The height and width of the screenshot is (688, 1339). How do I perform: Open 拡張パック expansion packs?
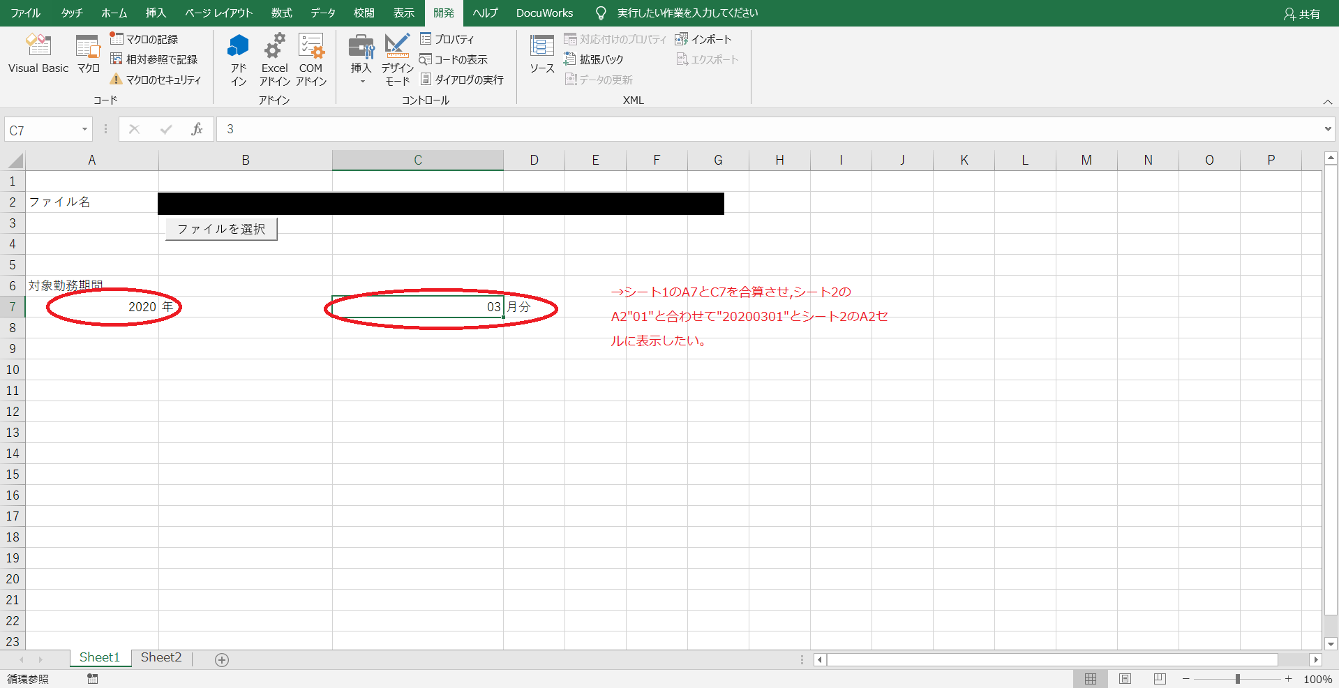pyautogui.click(x=594, y=59)
